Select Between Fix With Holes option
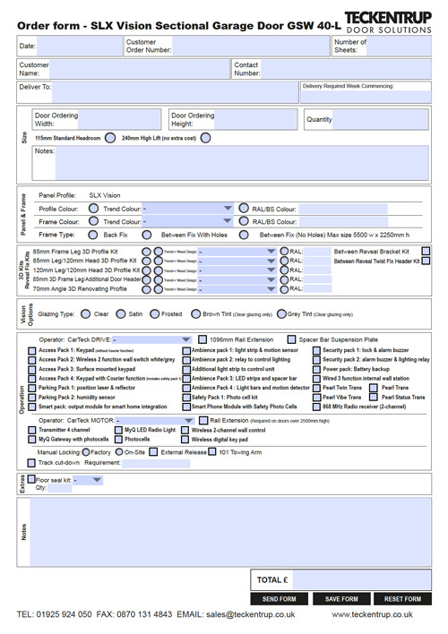 point(147,235)
